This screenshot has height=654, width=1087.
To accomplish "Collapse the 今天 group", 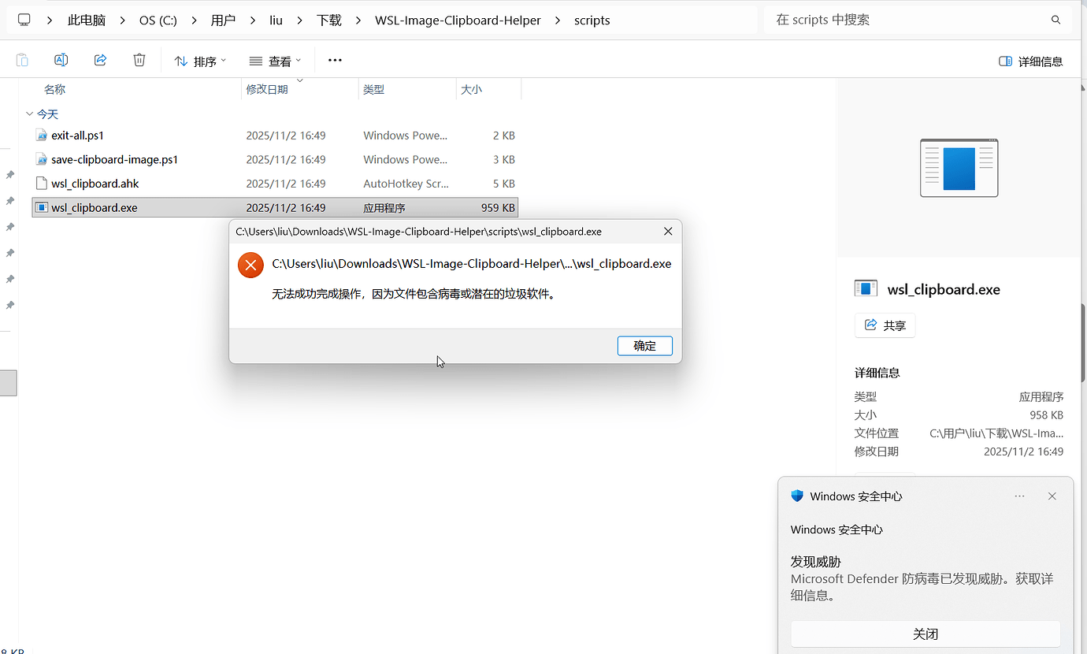I will pyautogui.click(x=29, y=114).
